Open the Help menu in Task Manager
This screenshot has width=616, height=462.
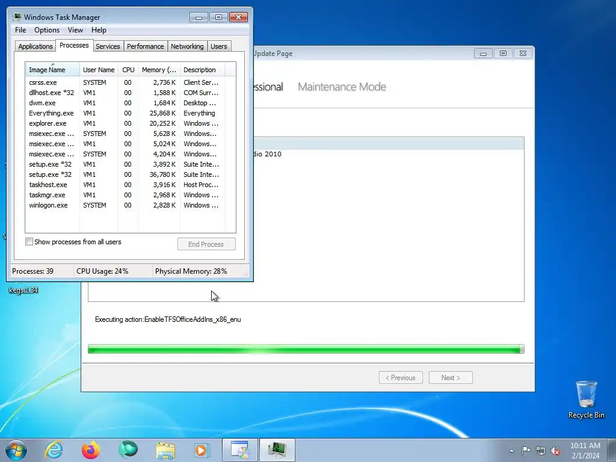coord(99,30)
